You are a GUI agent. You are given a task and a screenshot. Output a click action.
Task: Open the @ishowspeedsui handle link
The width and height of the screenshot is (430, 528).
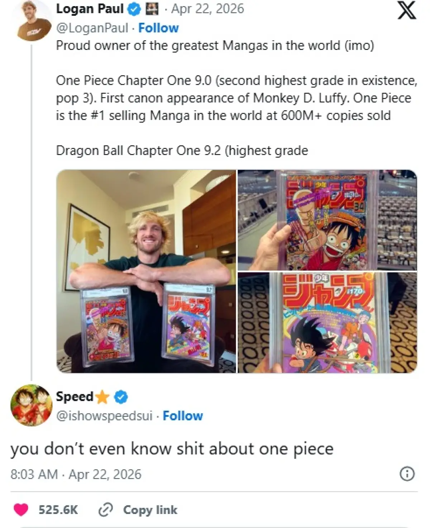click(104, 416)
